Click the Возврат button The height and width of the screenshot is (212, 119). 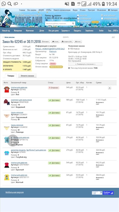click(x=46, y=42)
